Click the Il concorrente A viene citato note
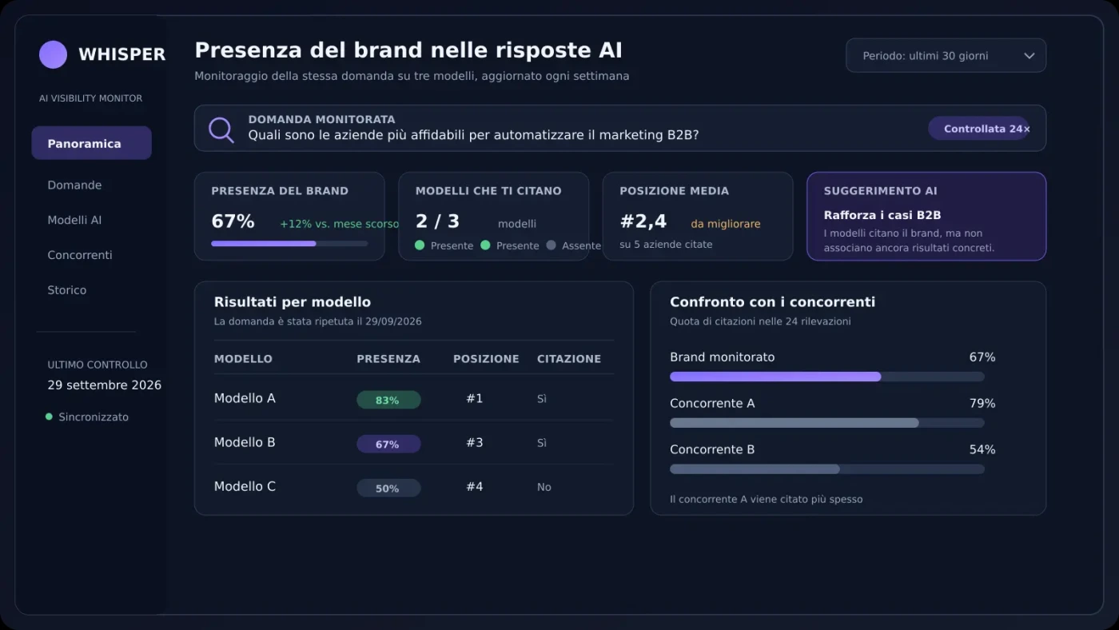 pyautogui.click(x=767, y=499)
